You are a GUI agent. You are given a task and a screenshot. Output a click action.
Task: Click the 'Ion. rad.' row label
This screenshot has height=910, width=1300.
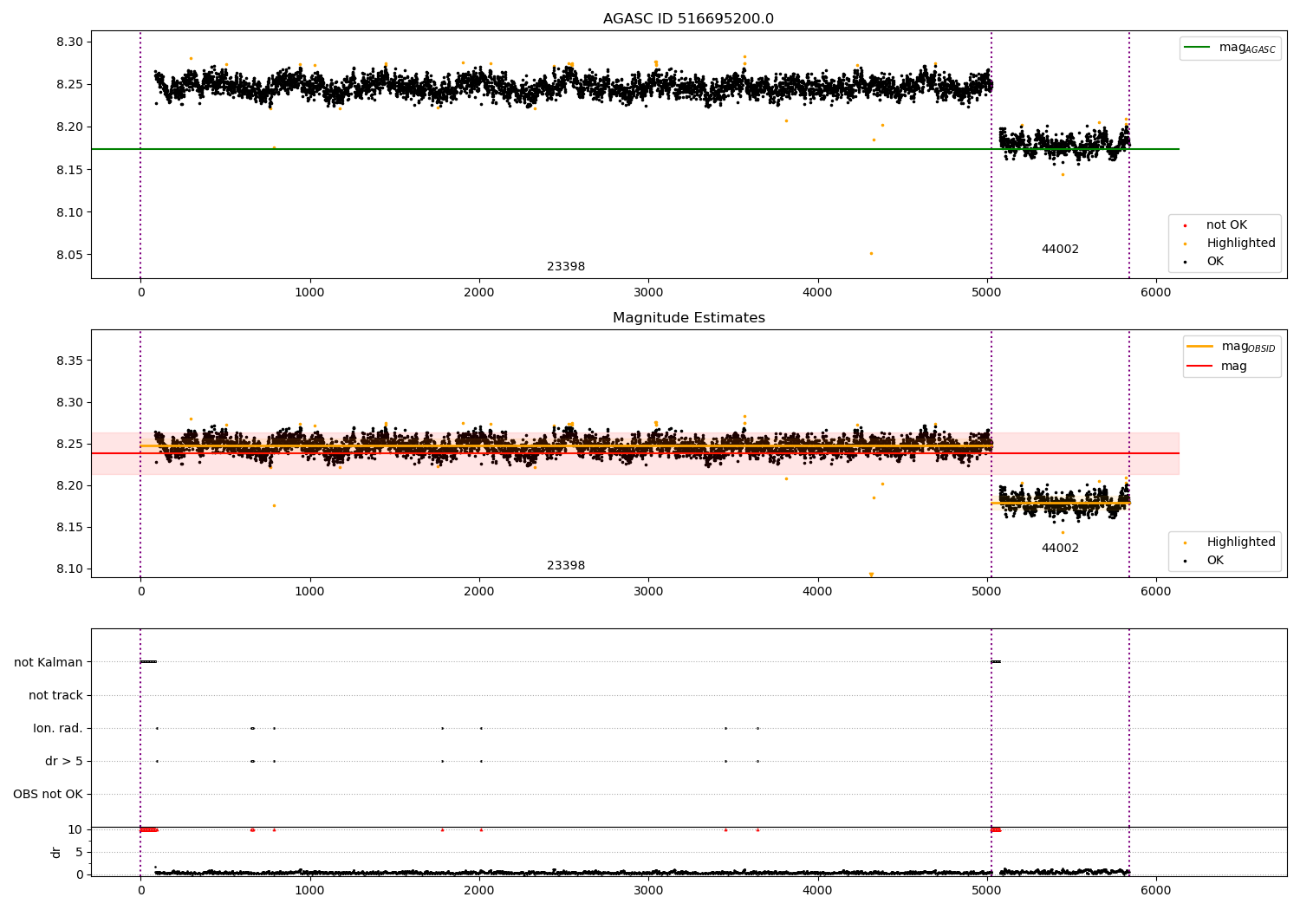[58, 728]
